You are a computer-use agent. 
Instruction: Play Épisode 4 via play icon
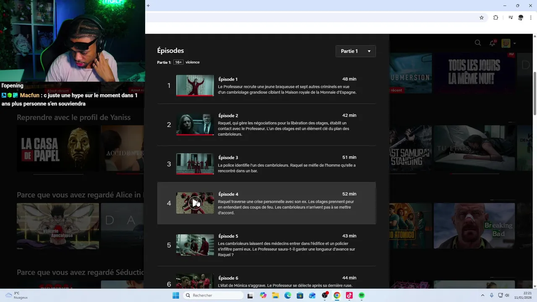tap(195, 203)
